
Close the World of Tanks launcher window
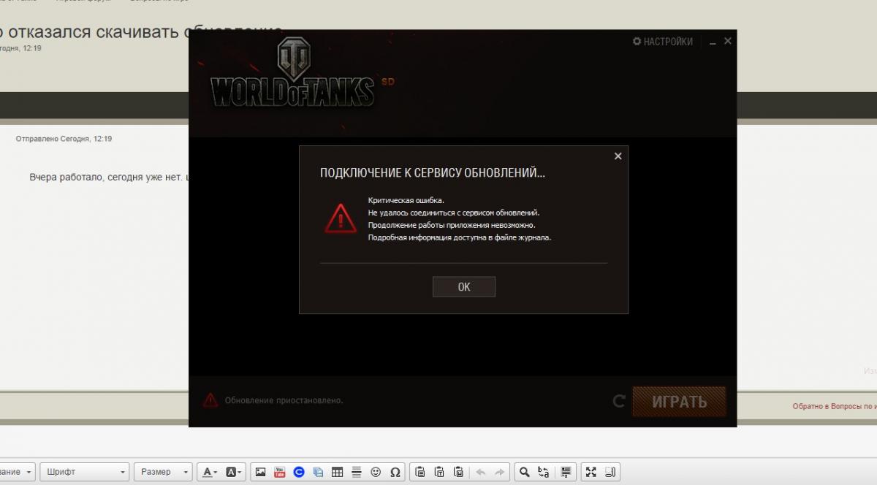tap(728, 42)
